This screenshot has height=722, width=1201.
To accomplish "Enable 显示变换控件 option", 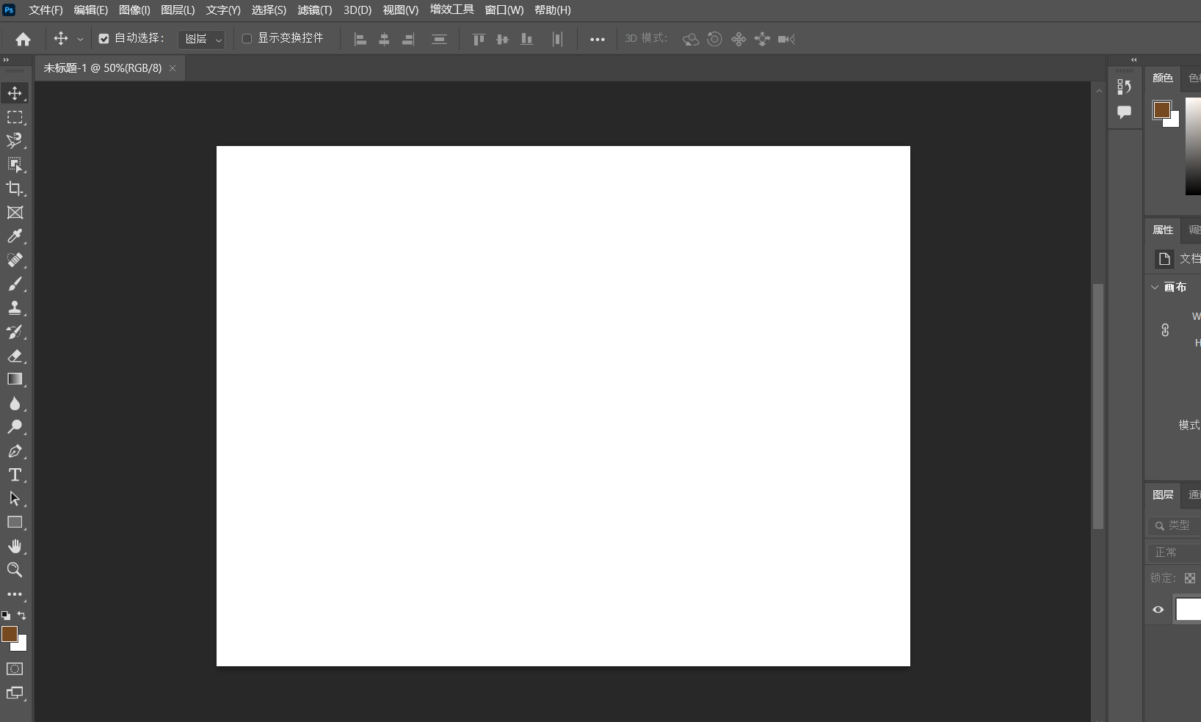I will coord(247,39).
